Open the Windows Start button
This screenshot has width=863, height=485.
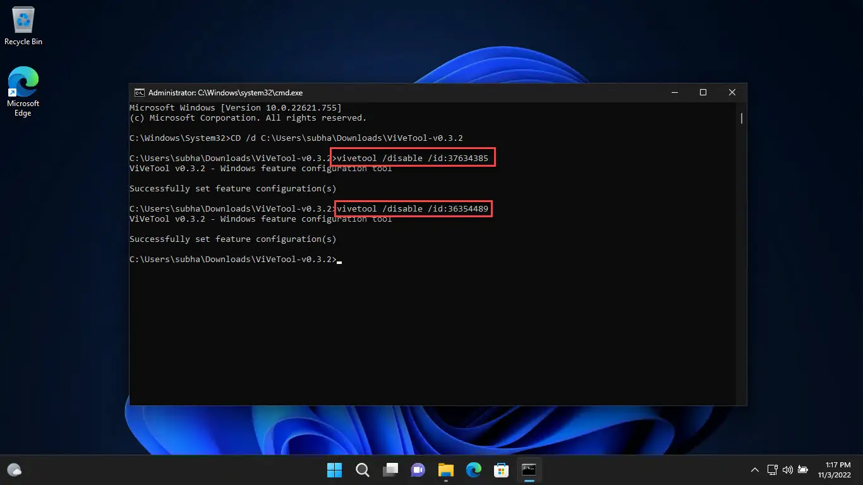[x=334, y=470]
